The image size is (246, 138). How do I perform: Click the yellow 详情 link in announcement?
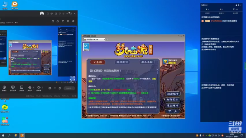tap(154, 79)
